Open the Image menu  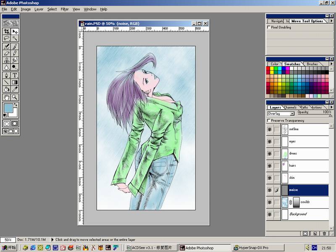(26, 9)
